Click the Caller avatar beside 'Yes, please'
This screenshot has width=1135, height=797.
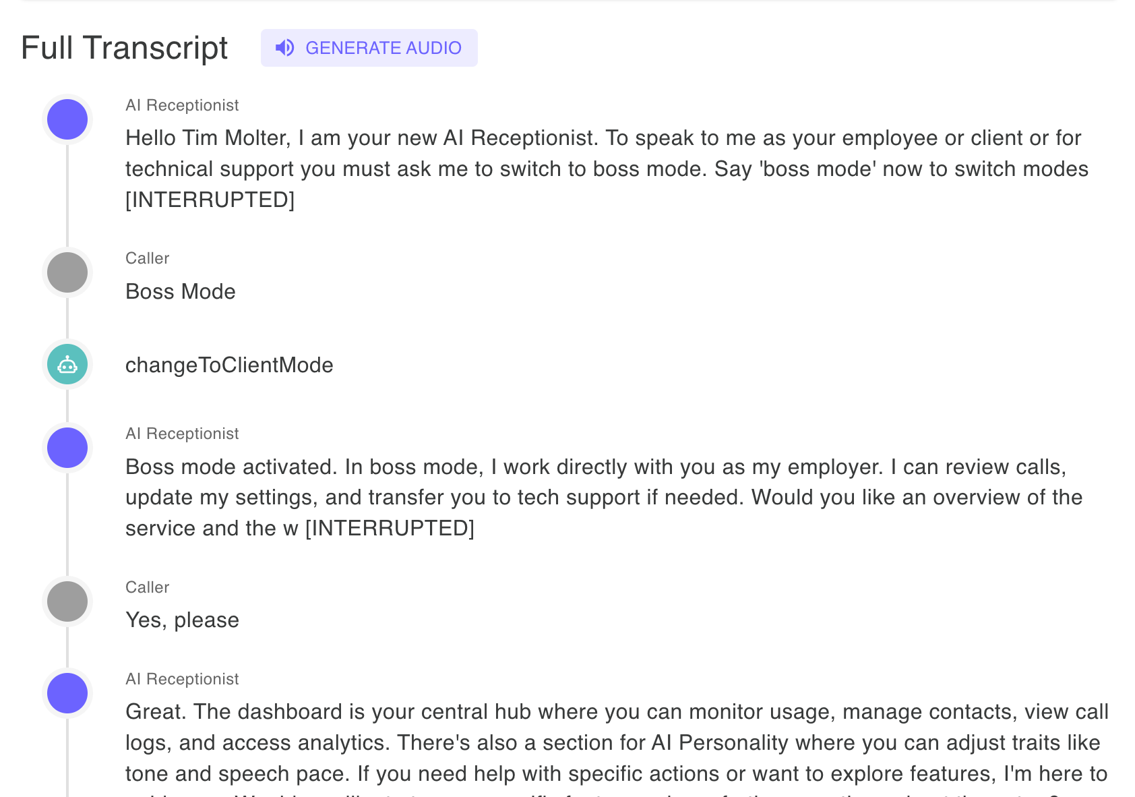coord(67,601)
